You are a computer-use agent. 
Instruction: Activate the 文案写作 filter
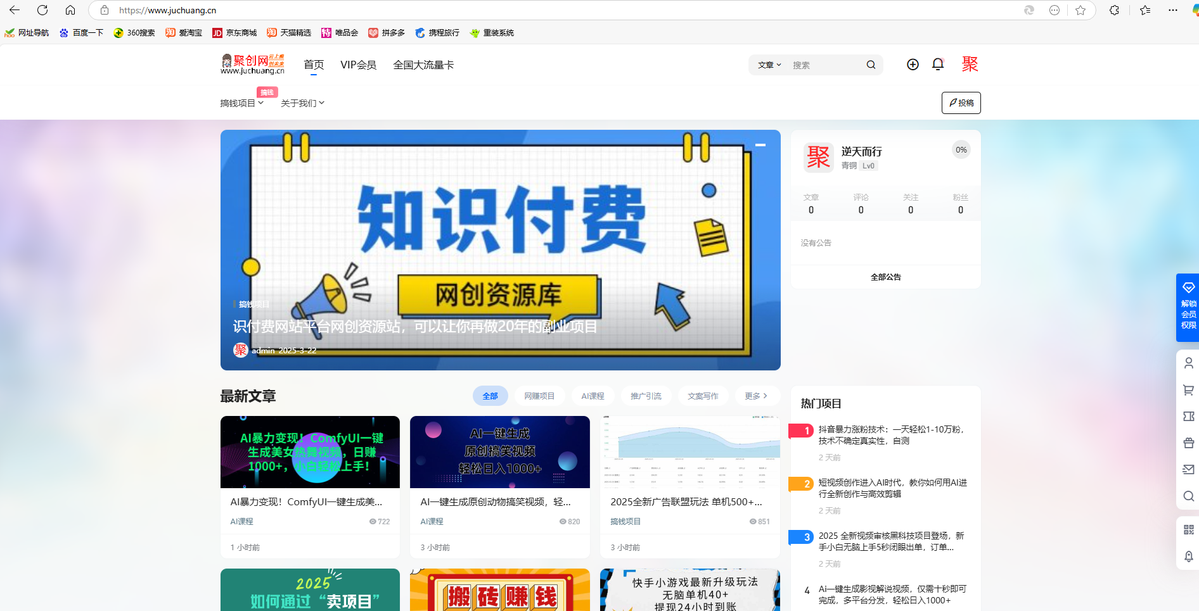[703, 396]
